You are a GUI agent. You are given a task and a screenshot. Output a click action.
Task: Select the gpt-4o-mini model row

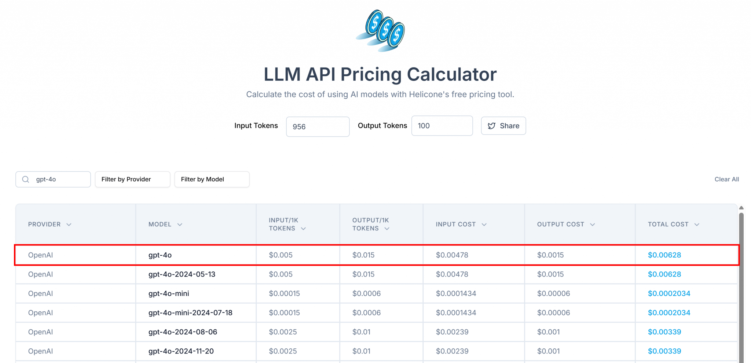point(169,293)
